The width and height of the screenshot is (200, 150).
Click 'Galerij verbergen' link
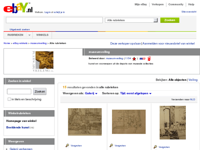[21, 149]
